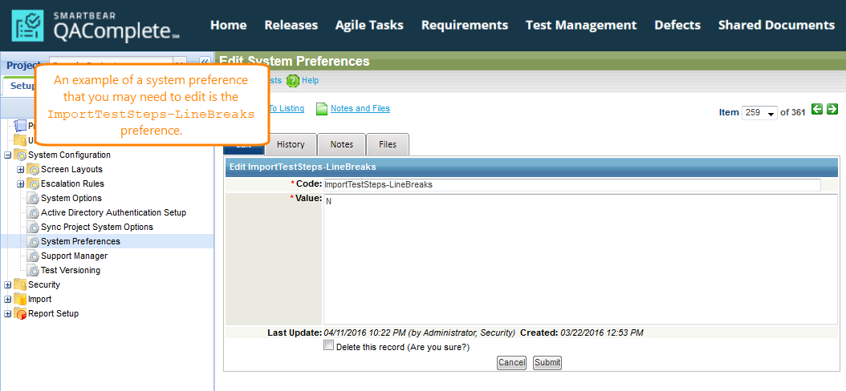The width and height of the screenshot is (846, 391).
Task: Collapse the left panel with double chevron
Action: [x=205, y=62]
